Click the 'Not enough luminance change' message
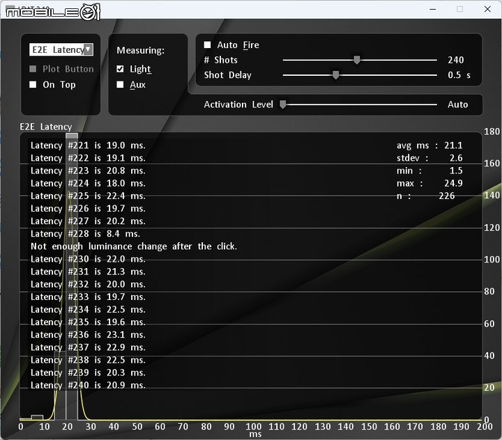 coord(134,246)
